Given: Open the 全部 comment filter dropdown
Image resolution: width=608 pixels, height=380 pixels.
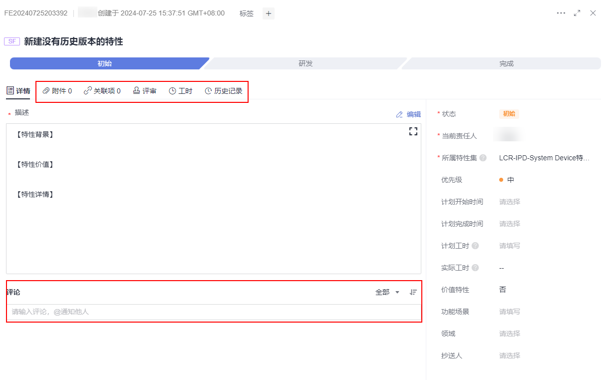Looking at the screenshot, I should click(387, 292).
